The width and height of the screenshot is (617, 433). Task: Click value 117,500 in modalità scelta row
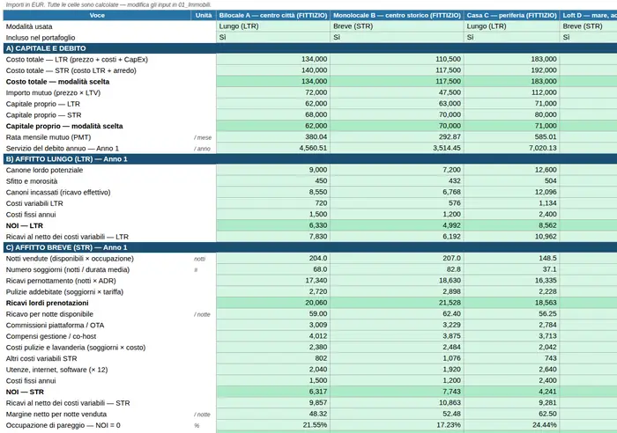pos(448,81)
